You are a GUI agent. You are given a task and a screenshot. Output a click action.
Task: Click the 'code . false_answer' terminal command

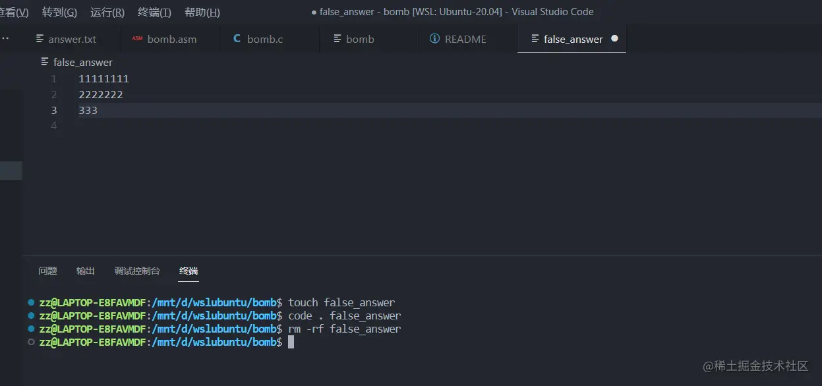(345, 316)
